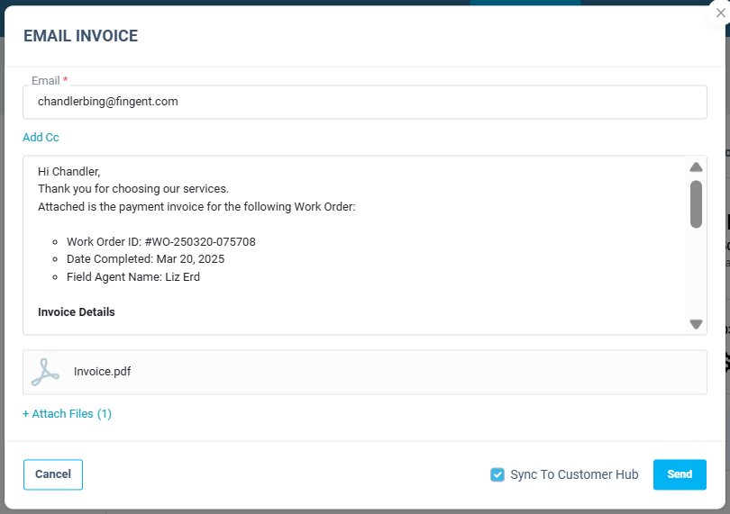730x514 pixels.
Task: Click the scroll up arrow in message body
Action: [x=696, y=167]
